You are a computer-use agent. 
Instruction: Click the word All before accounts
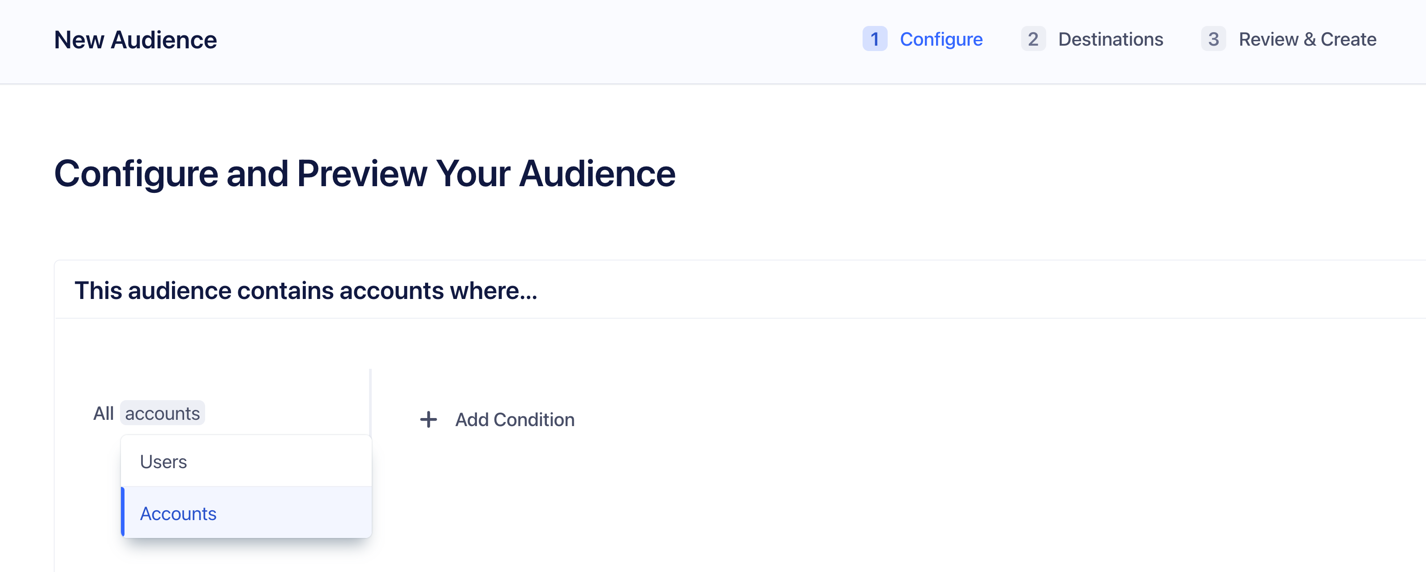pyautogui.click(x=103, y=413)
